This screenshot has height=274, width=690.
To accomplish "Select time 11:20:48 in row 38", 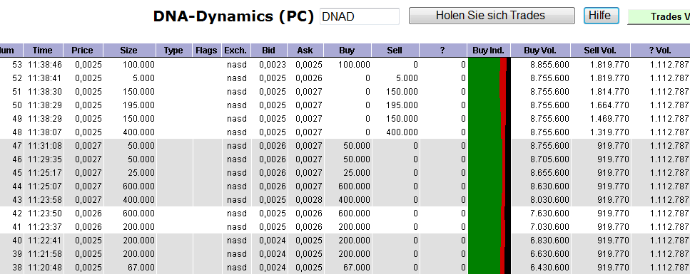I will pos(45,268).
